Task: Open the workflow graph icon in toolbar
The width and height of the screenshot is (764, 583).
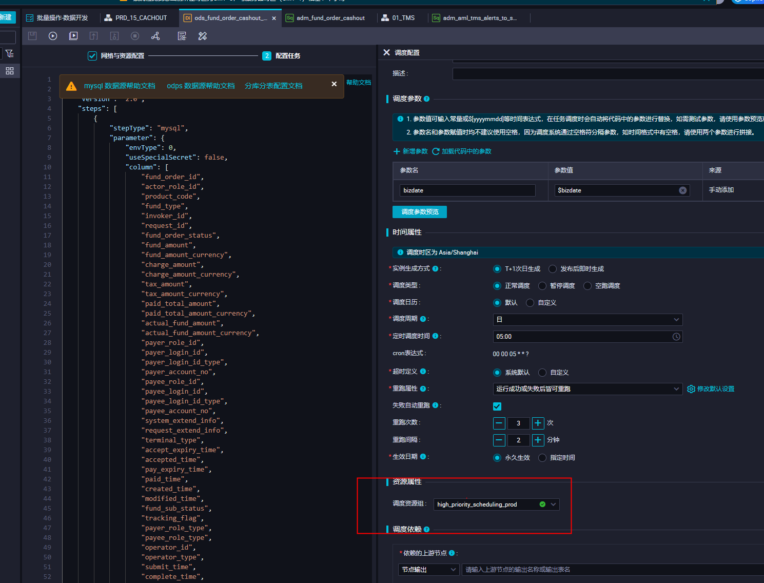Action: coord(155,36)
